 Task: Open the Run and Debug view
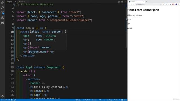coord(3,18)
